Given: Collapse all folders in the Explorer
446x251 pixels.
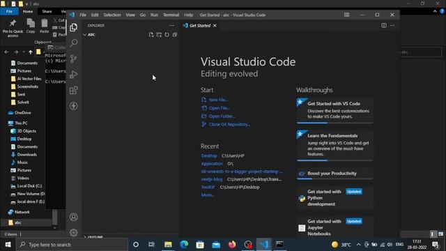Looking at the screenshot, I should tap(175, 35).
